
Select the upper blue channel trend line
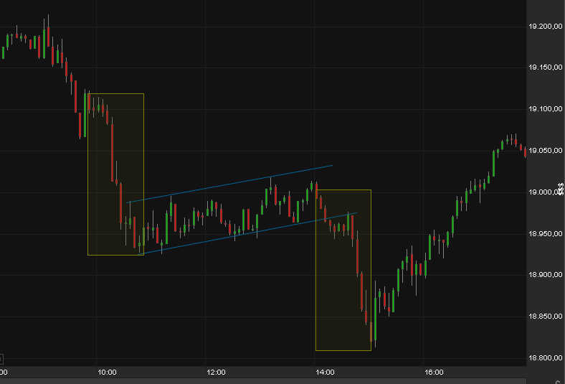(x=229, y=184)
